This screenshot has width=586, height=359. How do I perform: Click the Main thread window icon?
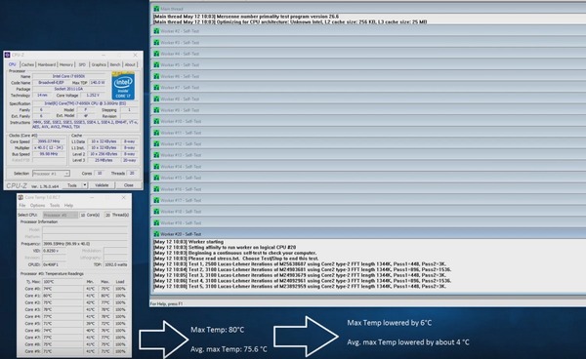pyautogui.click(x=156, y=9)
